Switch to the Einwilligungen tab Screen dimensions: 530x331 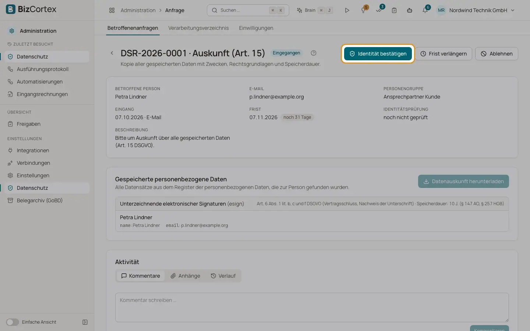coord(256,28)
